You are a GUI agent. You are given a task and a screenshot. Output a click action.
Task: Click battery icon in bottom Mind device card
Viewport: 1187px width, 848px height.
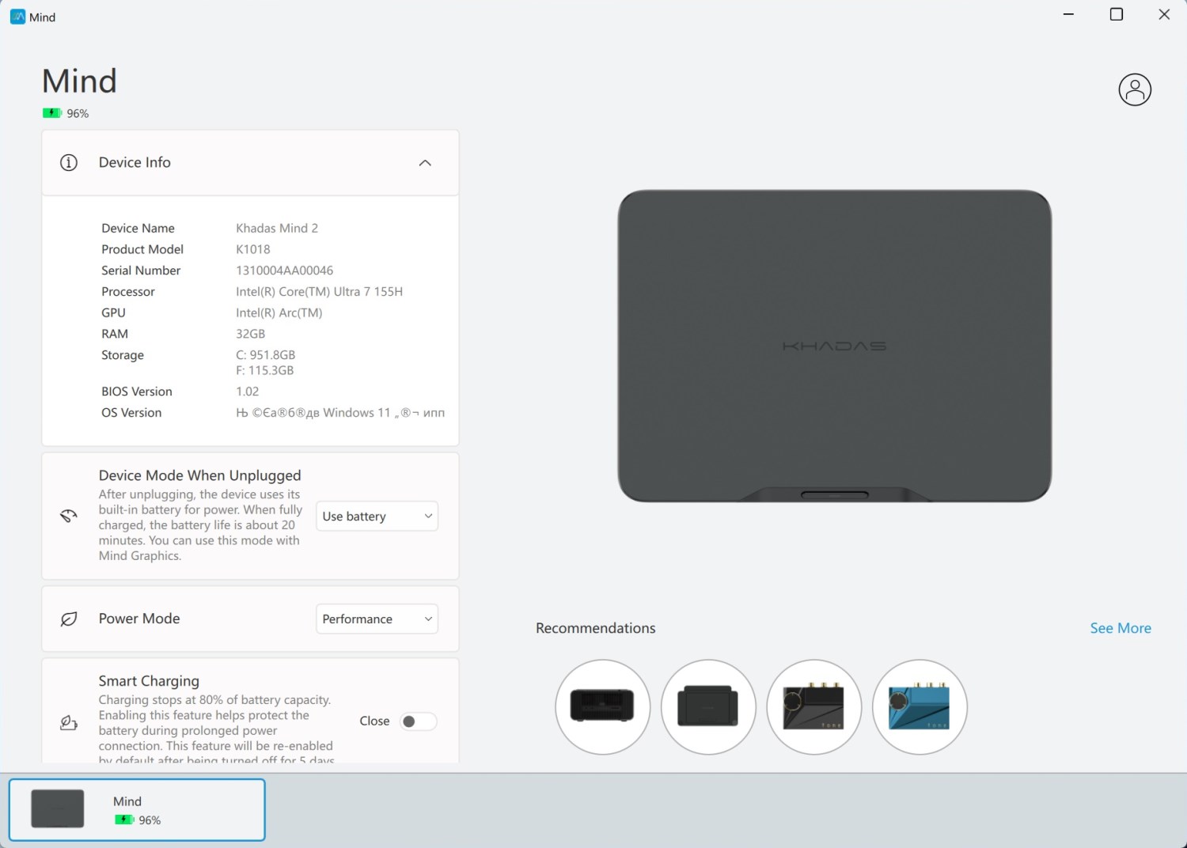click(125, 820)
